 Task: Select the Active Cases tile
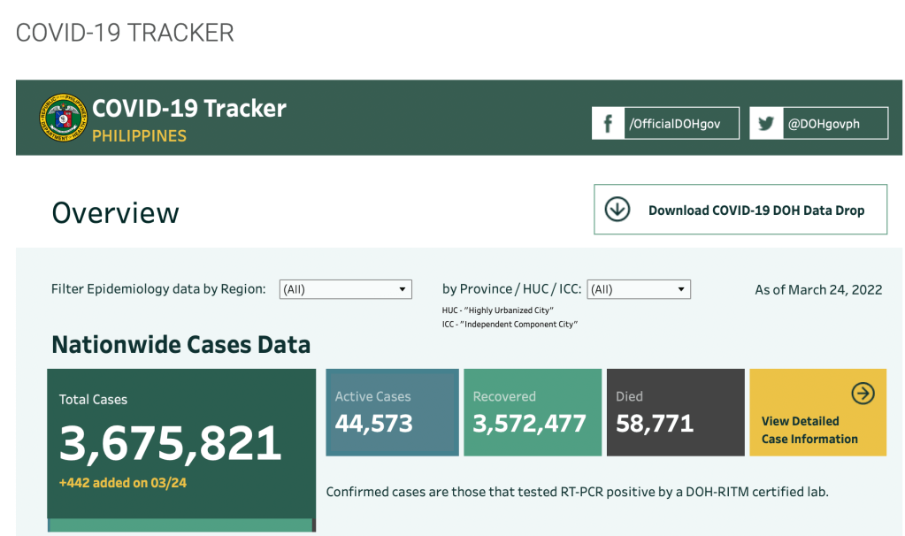coord(392,412)
